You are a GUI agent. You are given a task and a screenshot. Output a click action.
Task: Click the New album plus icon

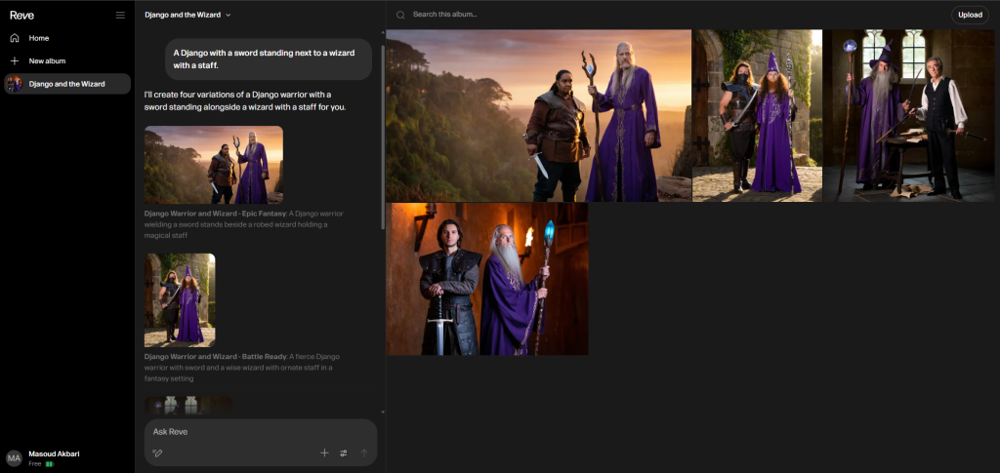[x=15, y=60]
